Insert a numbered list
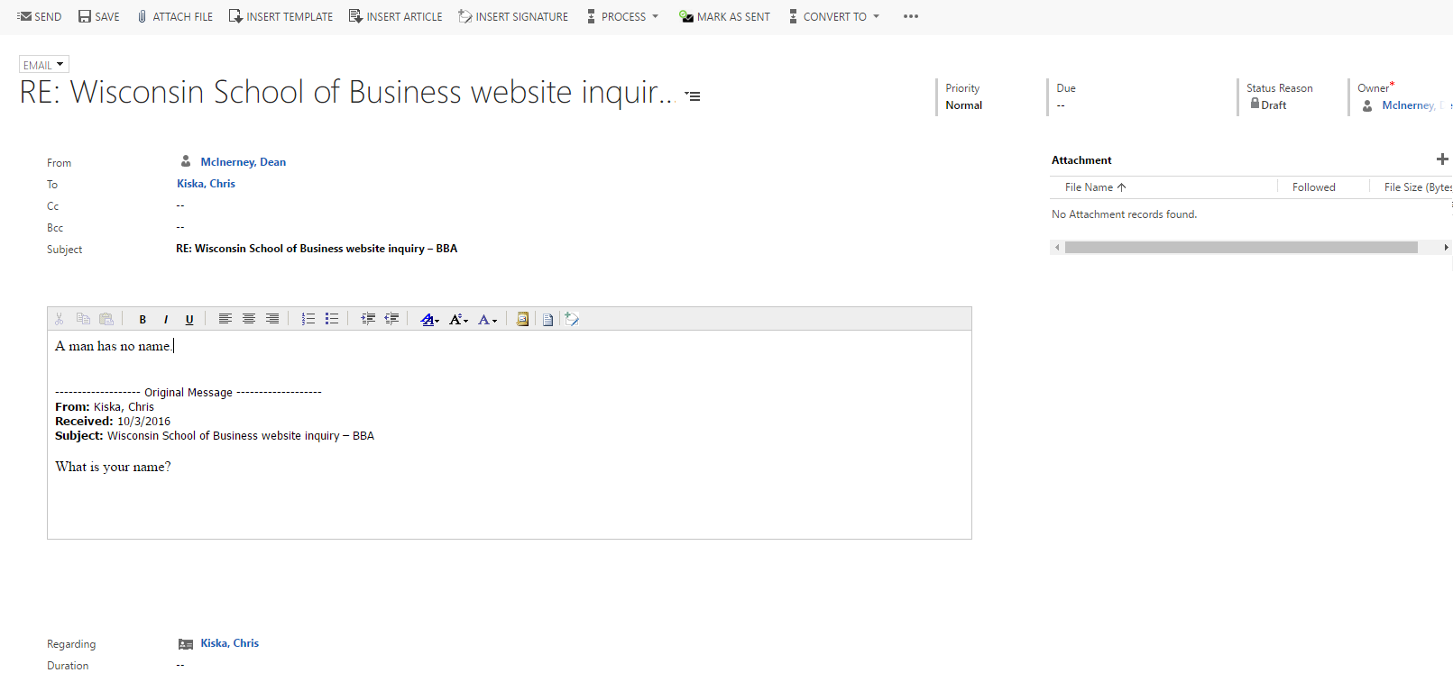1453x682 pixels. 308,319
